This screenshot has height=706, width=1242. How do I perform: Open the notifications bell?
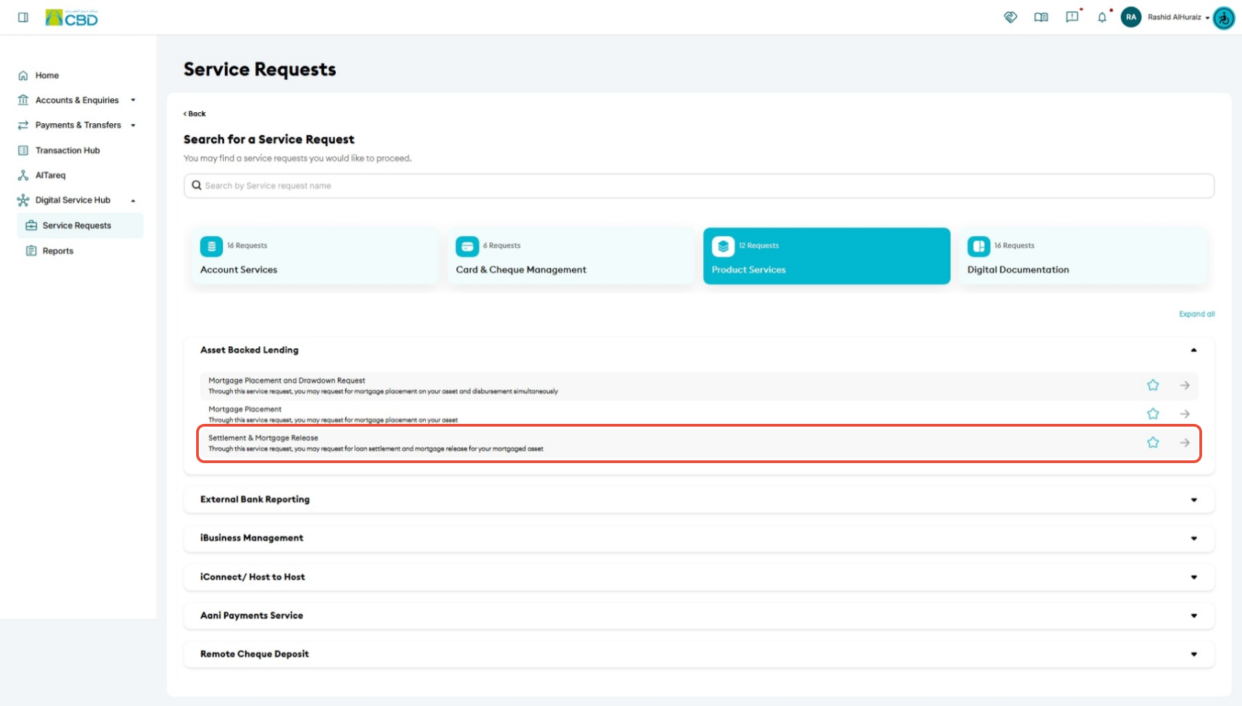tap(1102, 17)
